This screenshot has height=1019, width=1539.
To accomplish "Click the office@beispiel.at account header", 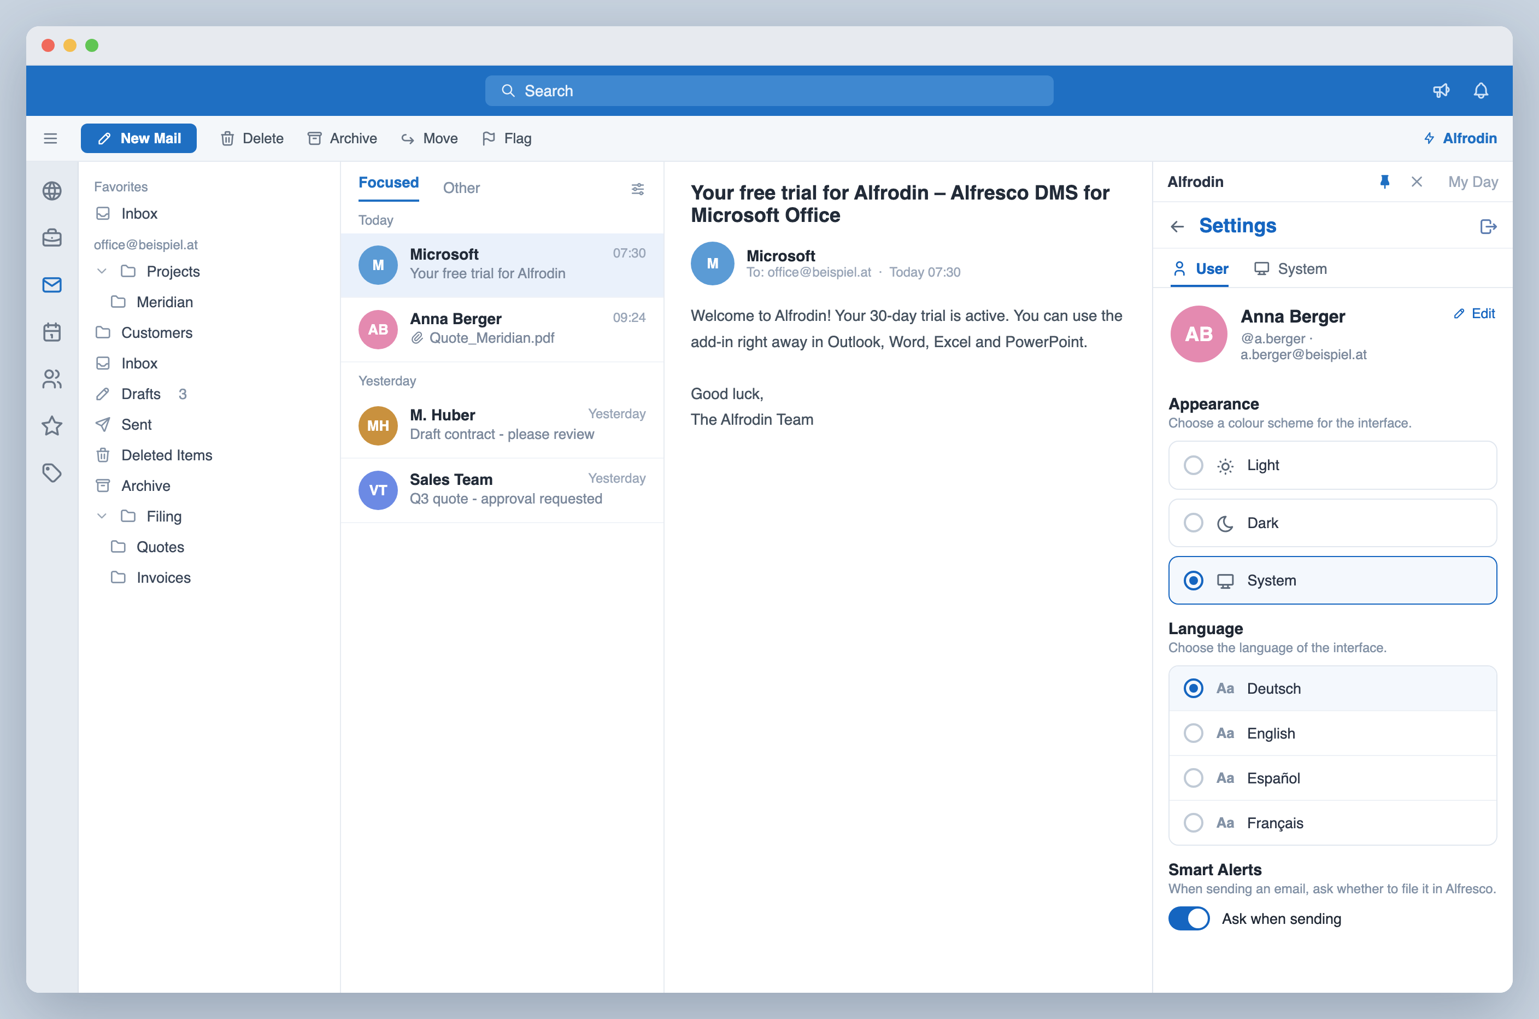I will coord(145,245).
